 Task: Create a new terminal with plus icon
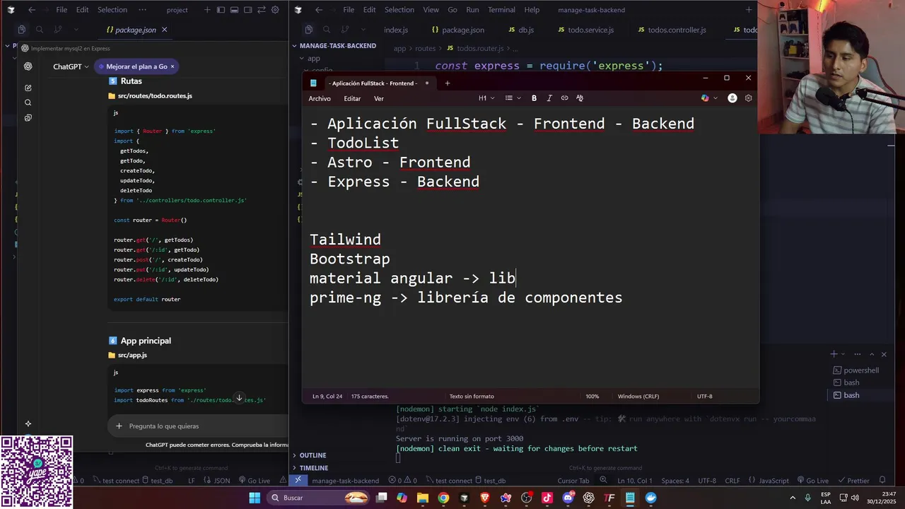click(x=834, y=354)
